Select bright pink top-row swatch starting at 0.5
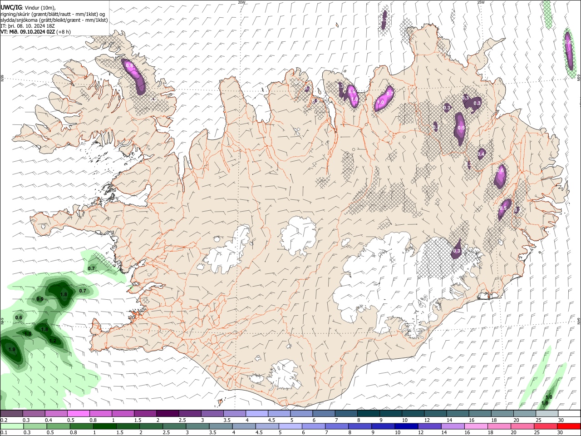 (79, 413)
